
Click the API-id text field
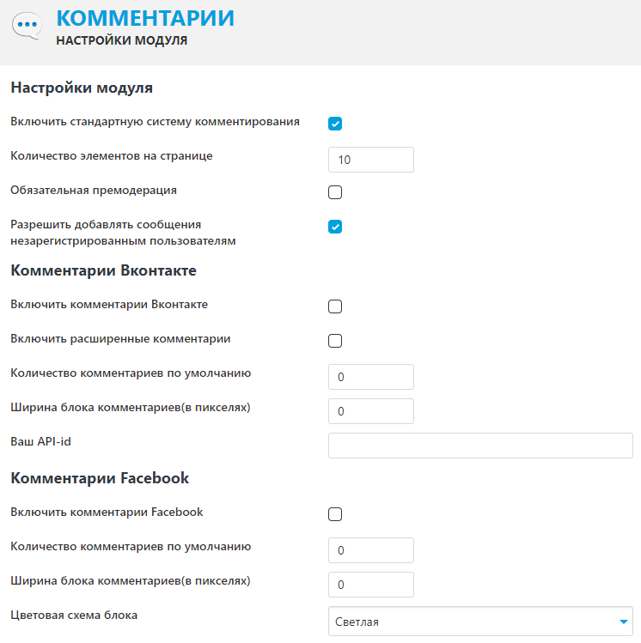tap(480, 446)
